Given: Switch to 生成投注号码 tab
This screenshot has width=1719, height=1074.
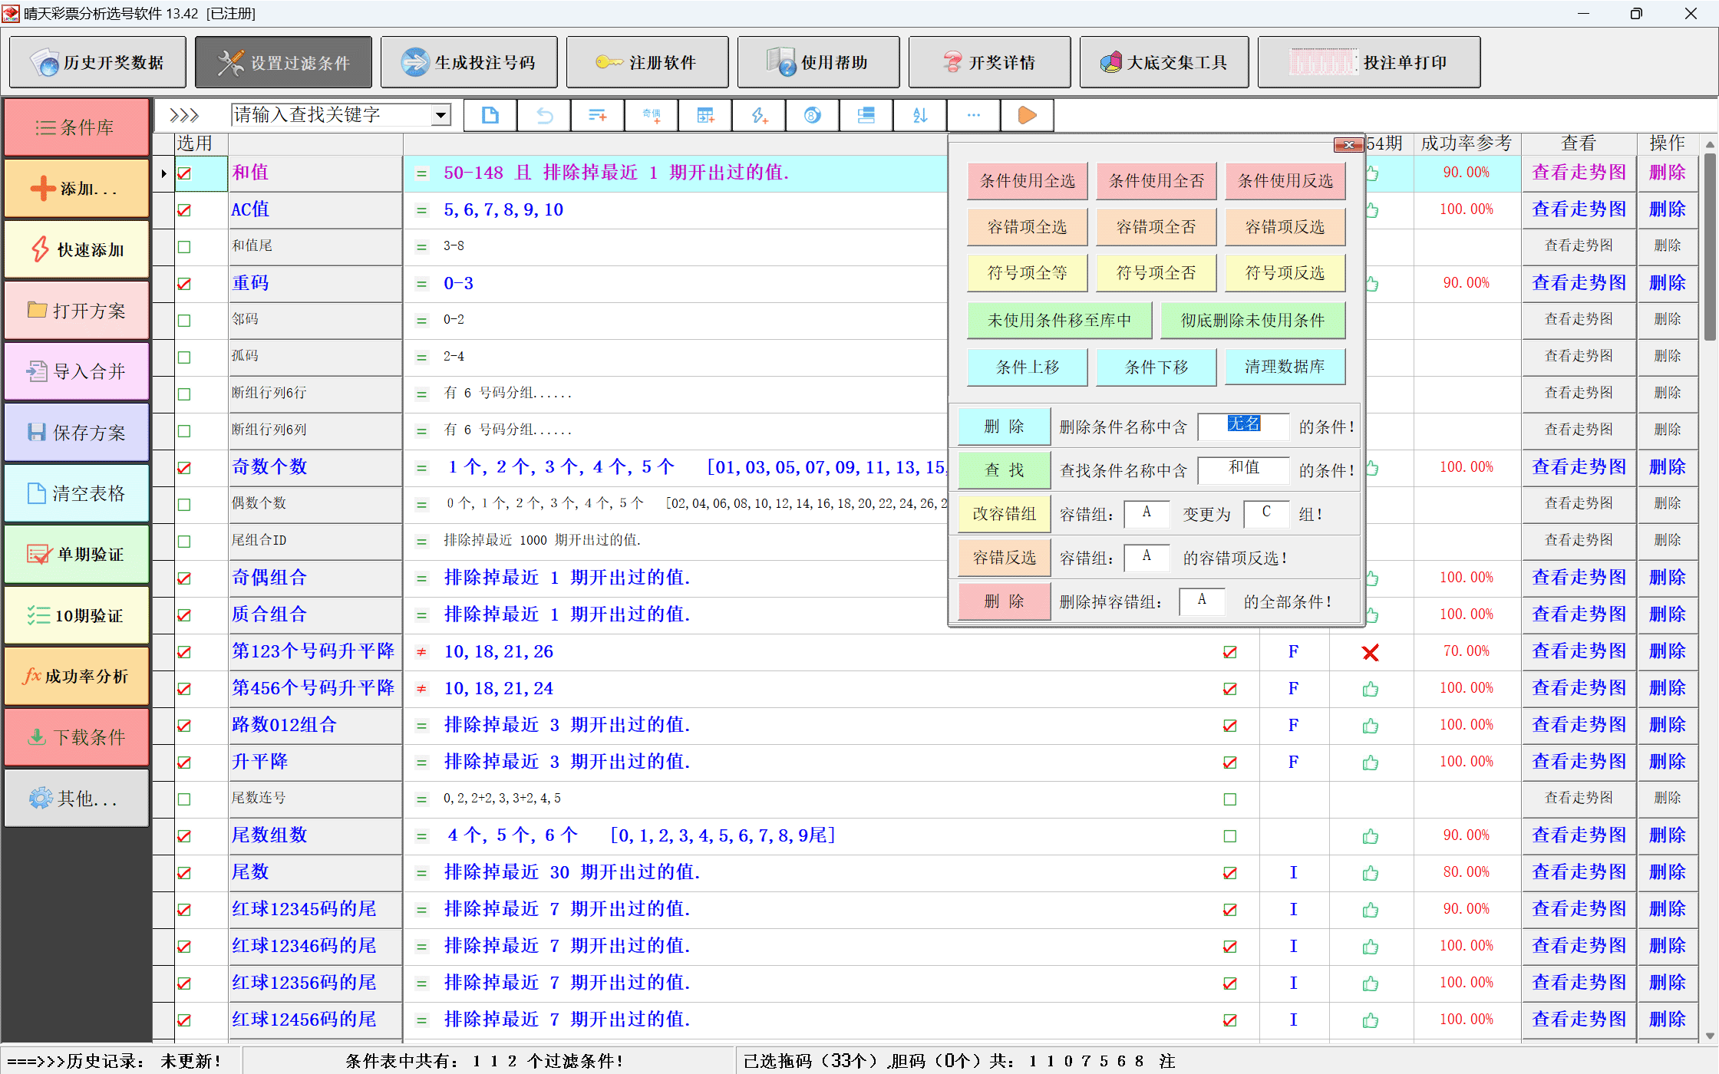Looking at the screenshot, I should click(469, 63).
